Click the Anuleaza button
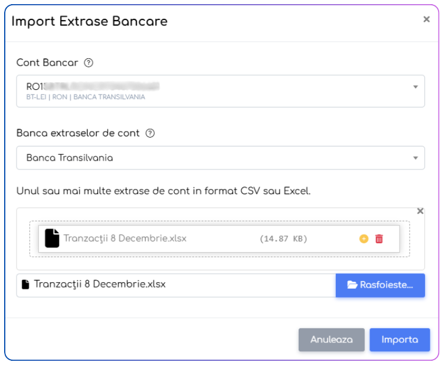This screenshot has width=448, height=372. point(331,340)
